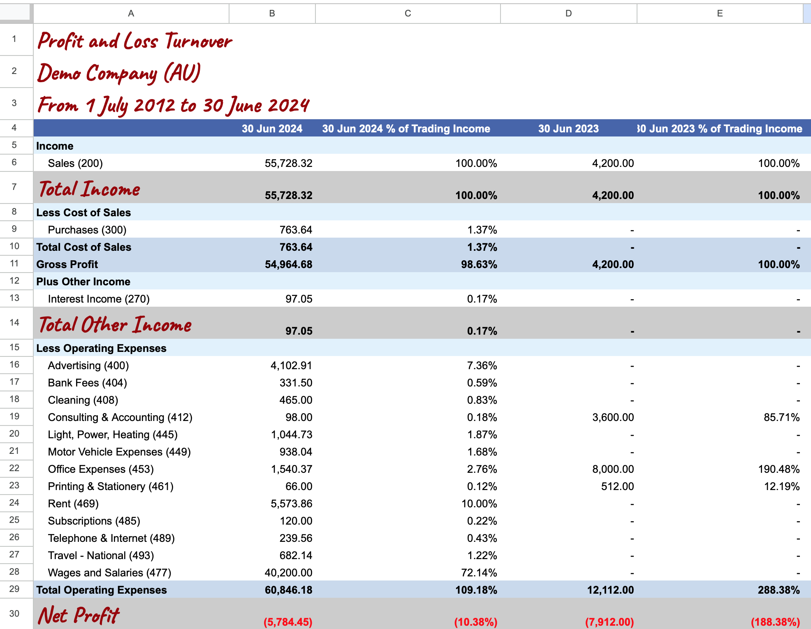
Task: Click Sales value 55,728.32 in row 6
Action: pos(288,163)
